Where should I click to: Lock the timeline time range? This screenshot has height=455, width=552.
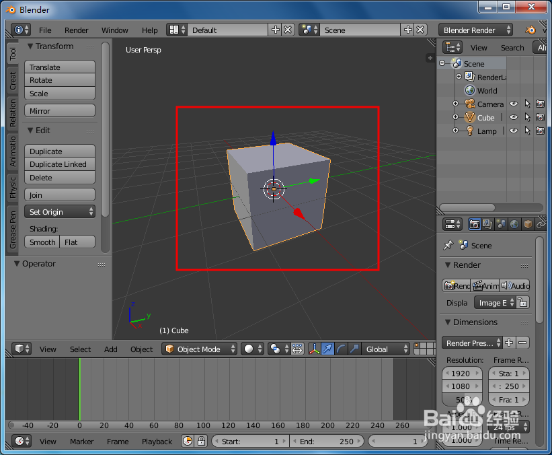(x=201, y=441)
